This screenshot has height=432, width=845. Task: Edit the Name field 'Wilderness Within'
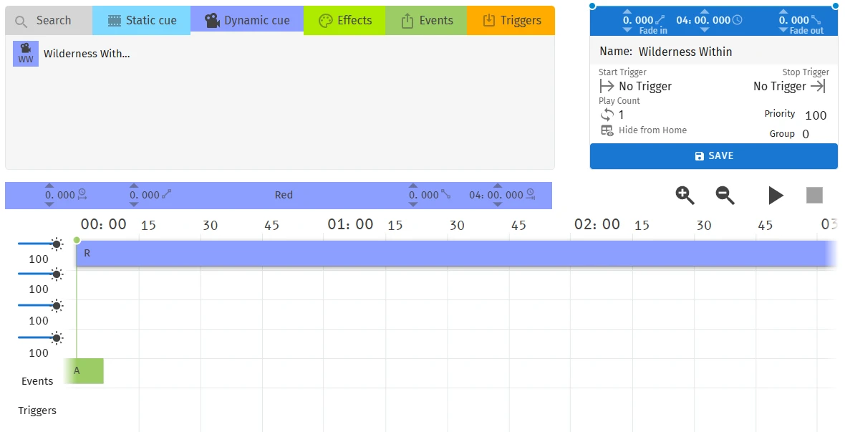(x=685, y=52)
